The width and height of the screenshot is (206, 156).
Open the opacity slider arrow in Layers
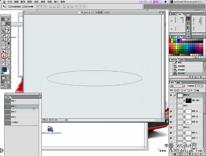202,86
